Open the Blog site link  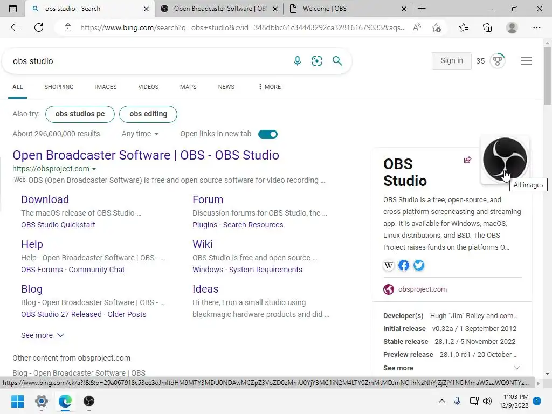tap(32, 289)
